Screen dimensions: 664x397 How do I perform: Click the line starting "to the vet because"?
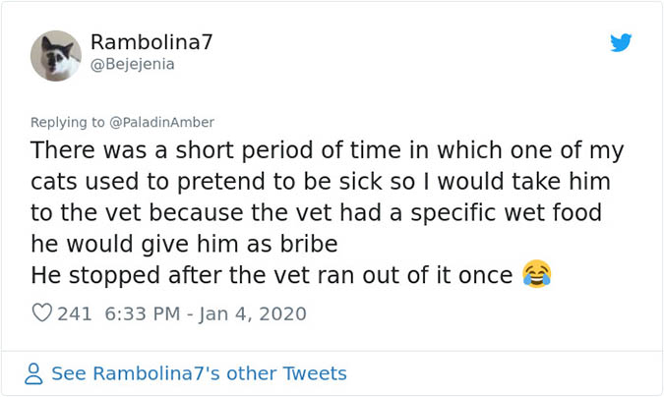[315, 213]
